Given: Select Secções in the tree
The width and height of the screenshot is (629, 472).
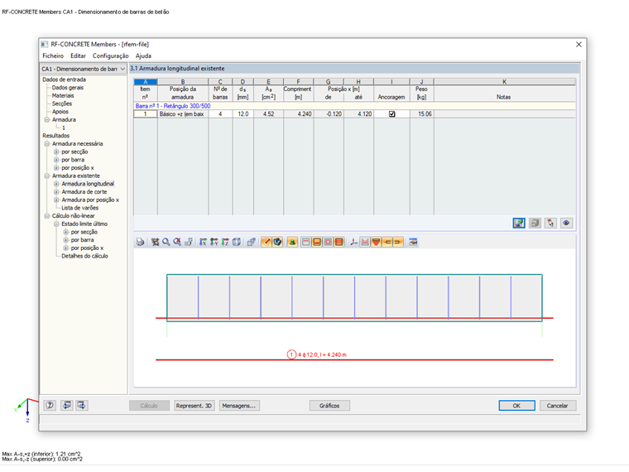Looking at the screenshot, I should click(x=62, y=104).
